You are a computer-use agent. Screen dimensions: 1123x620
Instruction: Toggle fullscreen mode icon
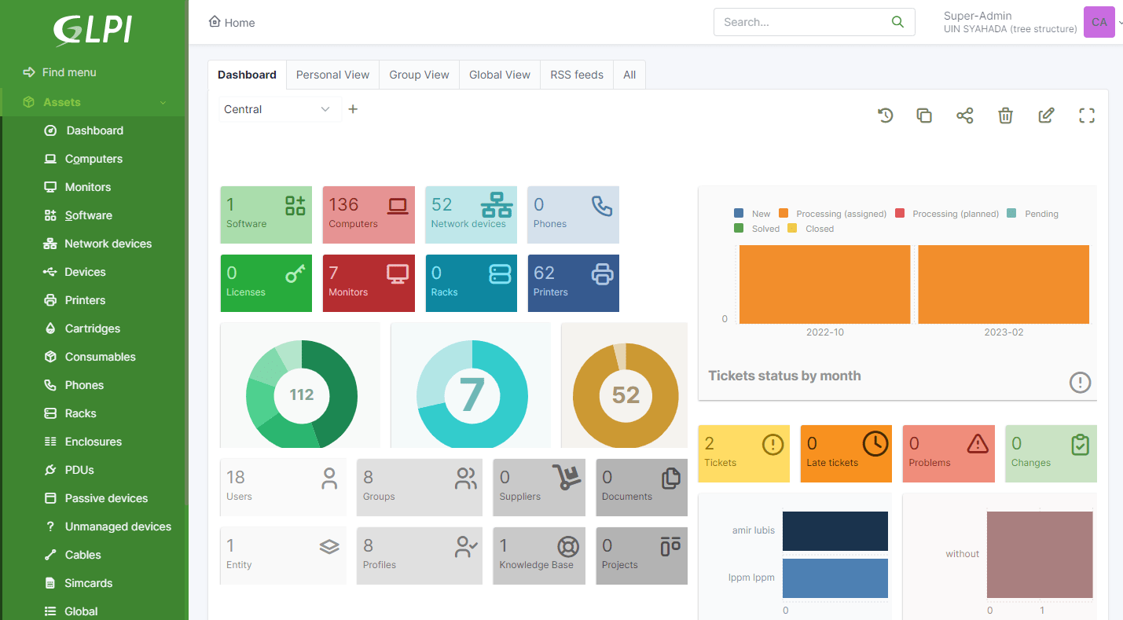pyautogui.click(x=1087, y=116)
